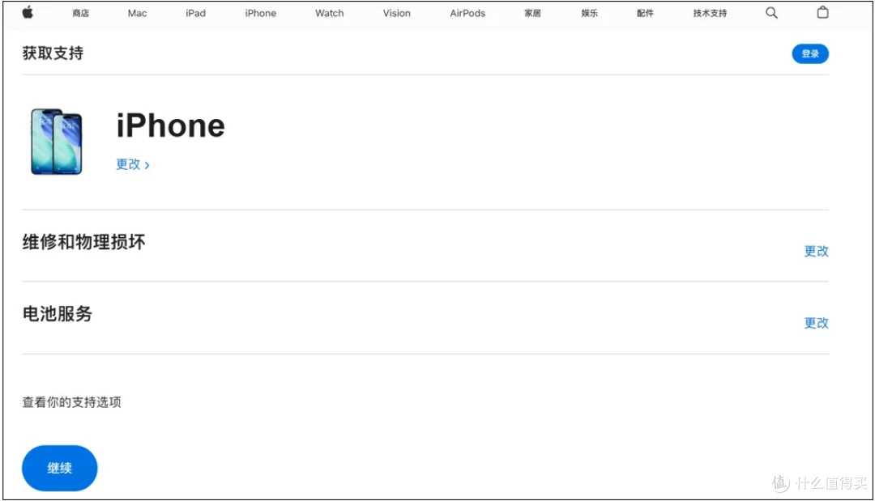This screenshot has width=875, height=501.
Task: Change the 维修和物理损坏 selection
Action: [x=816, y=252]
